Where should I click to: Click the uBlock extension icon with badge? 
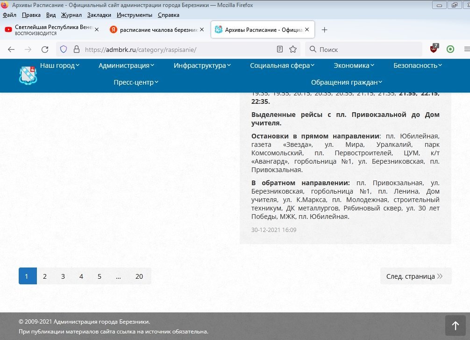(x=434, y=49)
